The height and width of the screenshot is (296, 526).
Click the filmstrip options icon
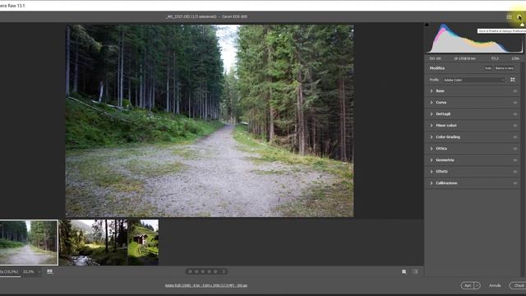pos(49,271)
